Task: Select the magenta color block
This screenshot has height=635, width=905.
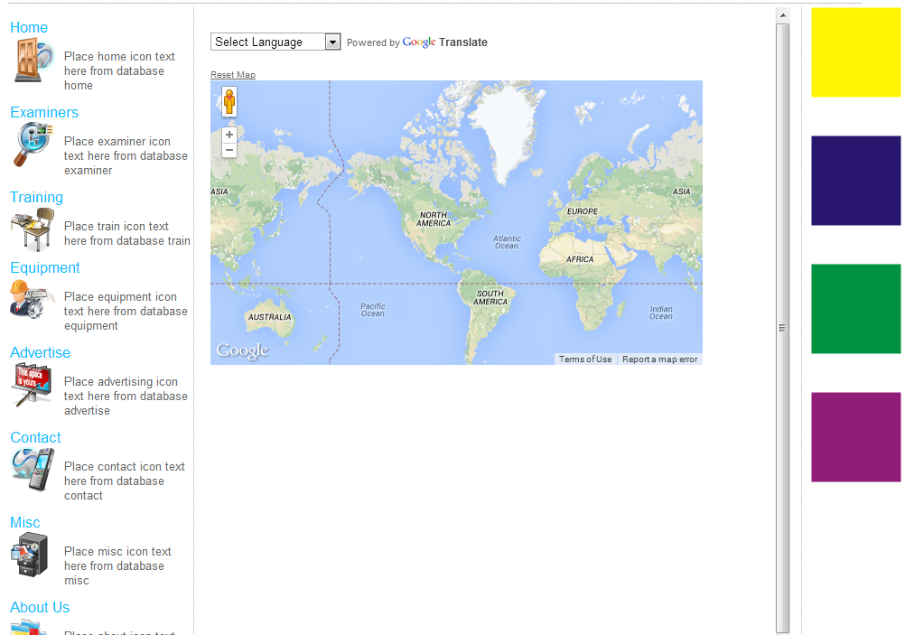Action: tap(856, 437)
